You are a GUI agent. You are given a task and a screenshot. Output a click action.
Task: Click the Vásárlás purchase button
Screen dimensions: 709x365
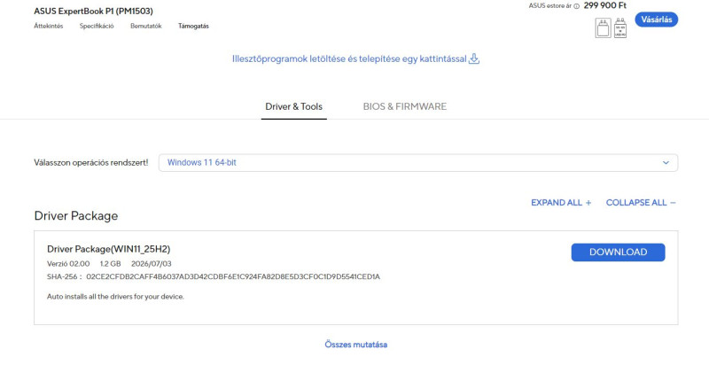[657, 19]
